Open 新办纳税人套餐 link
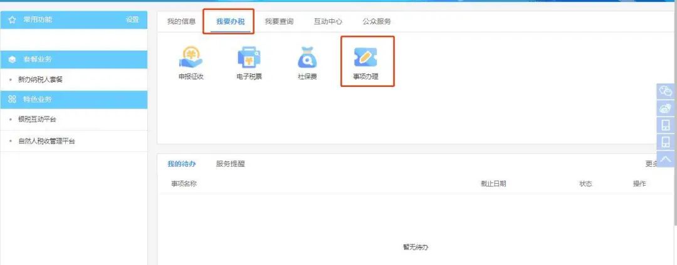This screenshot has height=265, width=677. tap(41, 79)
